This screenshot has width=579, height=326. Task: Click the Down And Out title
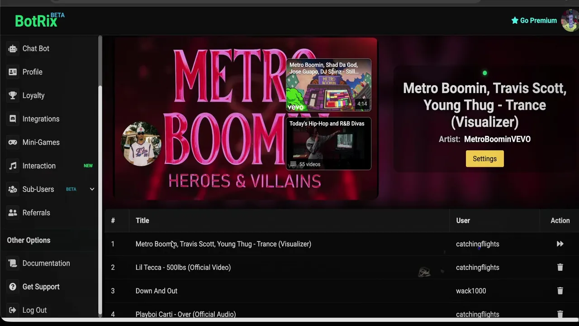(157, 291)
